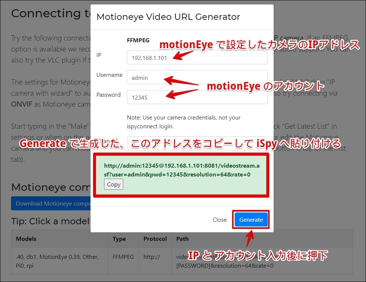Click the http:// protocol table cell

155,261
